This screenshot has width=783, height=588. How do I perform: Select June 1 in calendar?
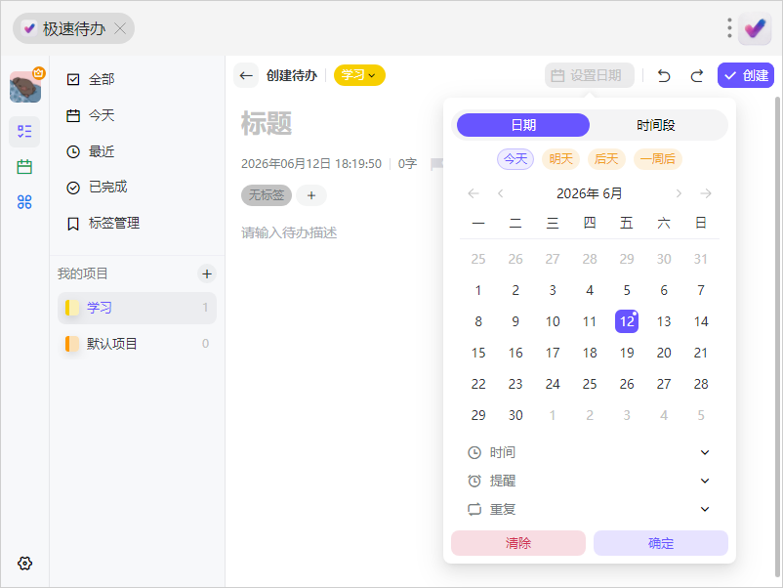tap(478, 290)
